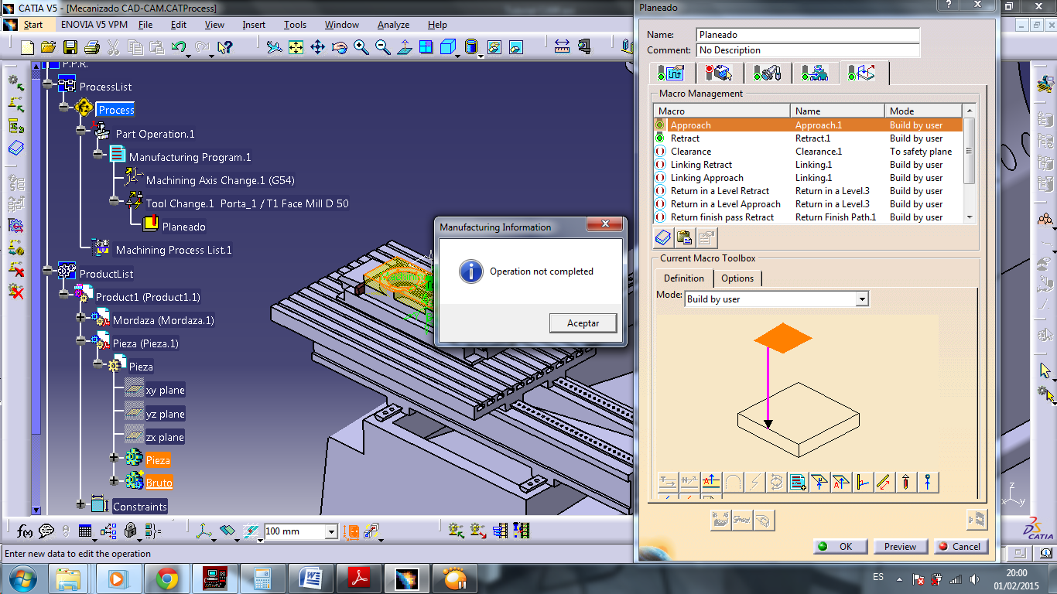Click Aceptar in Manufacturing Information dialog
This screenshot has height=594, width=1057.
tap(583, 323)
